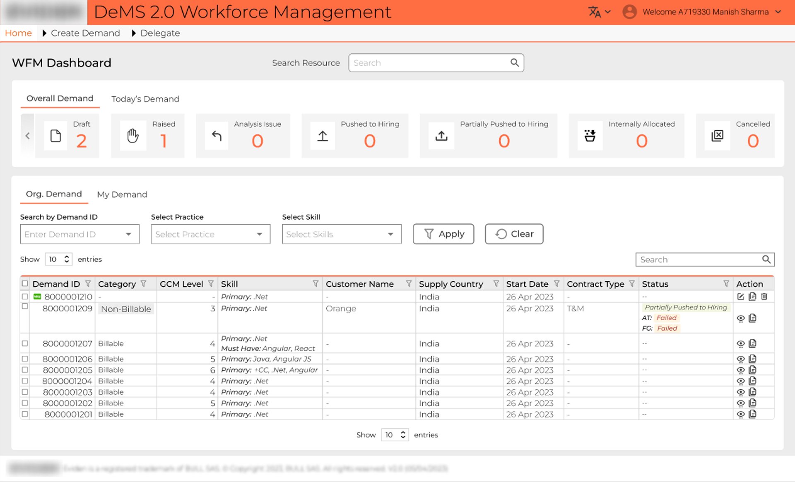Expand the Manish Sharma account chevron

[x=778, y=12]
